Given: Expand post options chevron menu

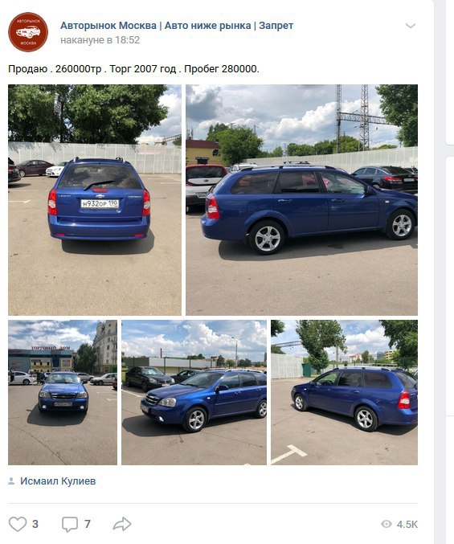Looking at the screenshot, I should [x=411, y=26].
